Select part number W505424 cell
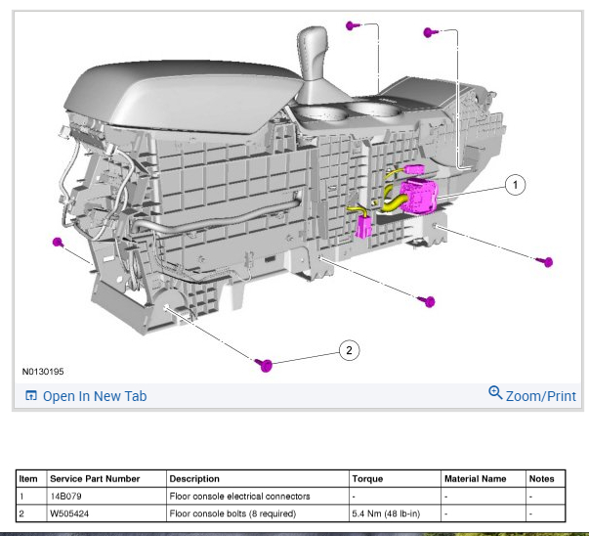This screenshot has height=536, width=589. click(x=106, y=514)
